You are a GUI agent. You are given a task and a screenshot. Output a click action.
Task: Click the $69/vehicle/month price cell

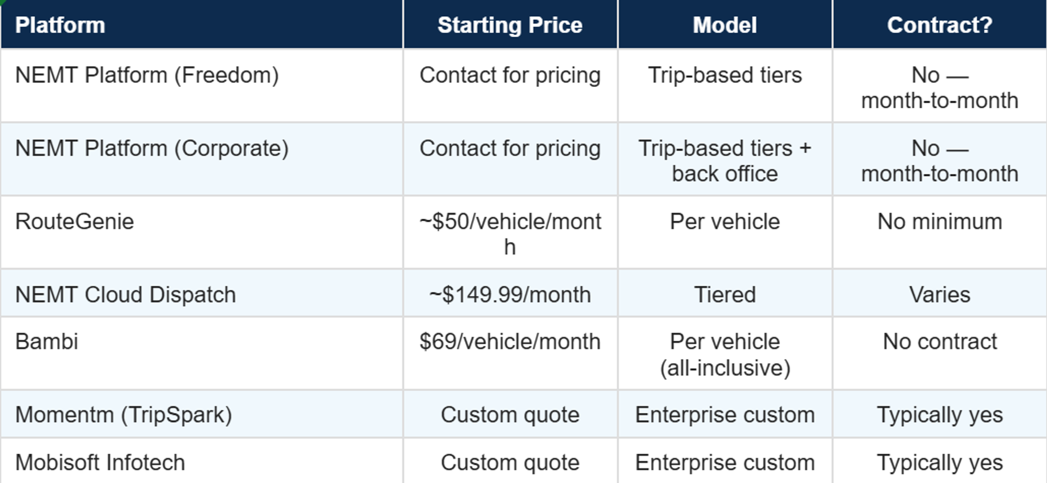pyautogui.click(x=510, y=342)
